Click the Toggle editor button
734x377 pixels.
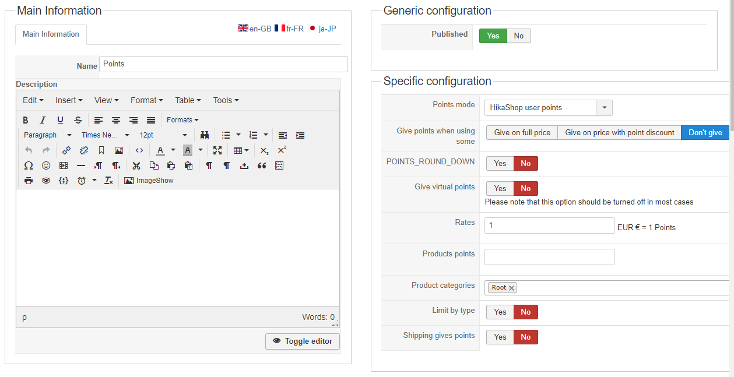point(302,341)
